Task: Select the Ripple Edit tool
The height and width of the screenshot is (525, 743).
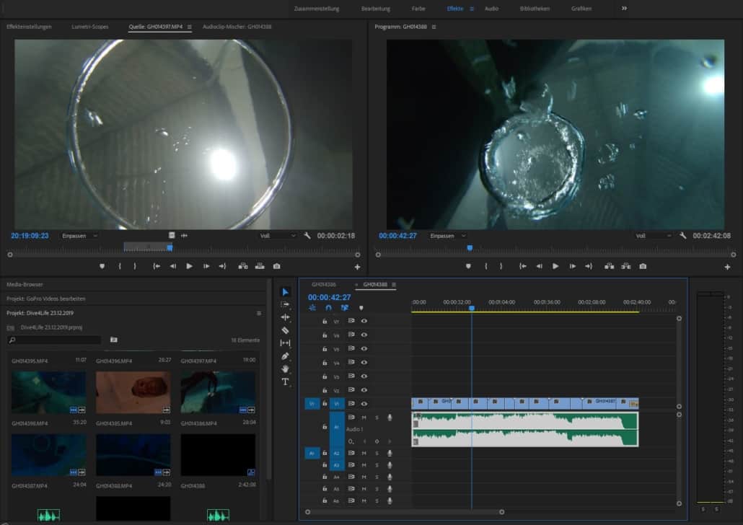Action: tap(285, 317)
